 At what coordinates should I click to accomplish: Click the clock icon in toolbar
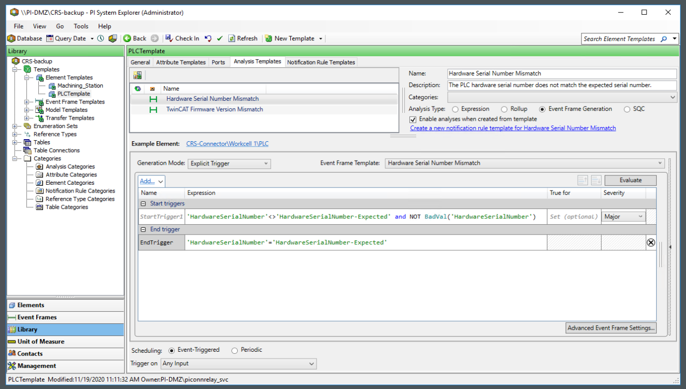[x=101, y=38]
